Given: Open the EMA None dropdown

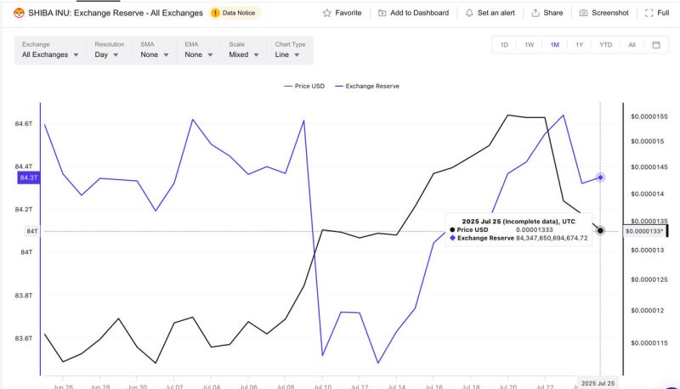Looking at the screenshot, I should click(x=199, y=50).
